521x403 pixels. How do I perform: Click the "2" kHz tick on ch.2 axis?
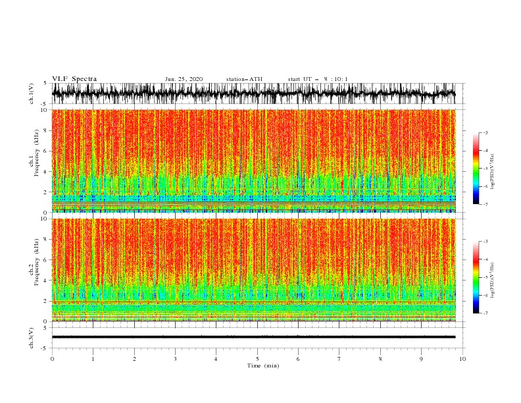click(x=46, y=301)
